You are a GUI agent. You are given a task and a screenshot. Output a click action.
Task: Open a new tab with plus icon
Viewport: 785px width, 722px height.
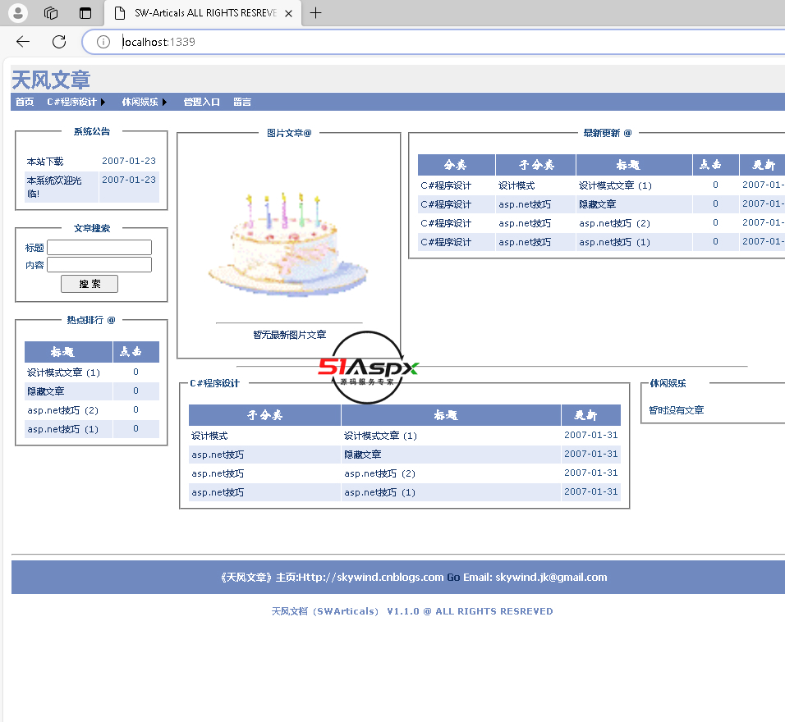tap(315, 13)
